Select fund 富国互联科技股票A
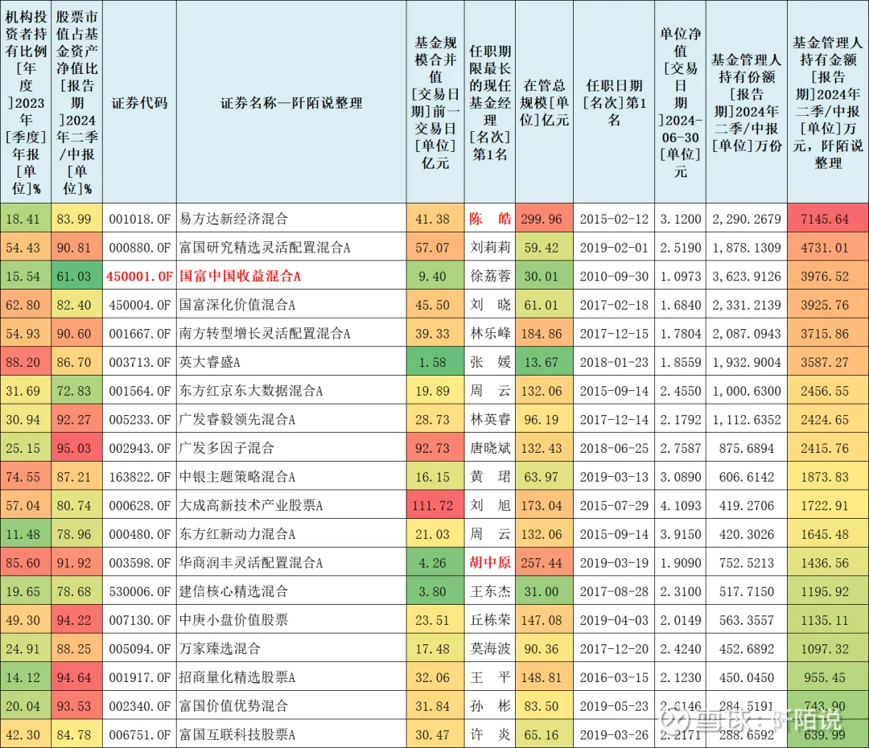 (x=237, y=734)
